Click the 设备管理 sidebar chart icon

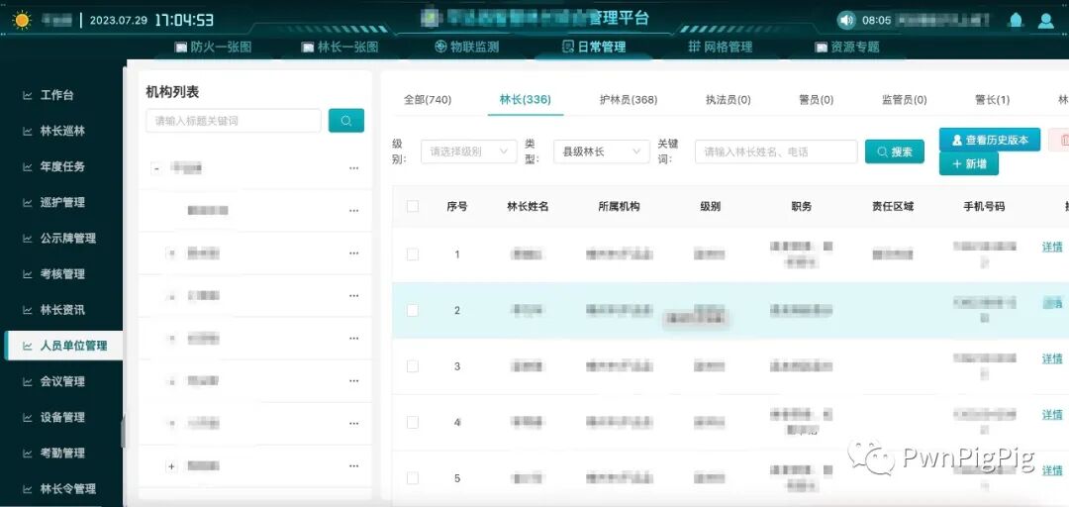[28, 418]
